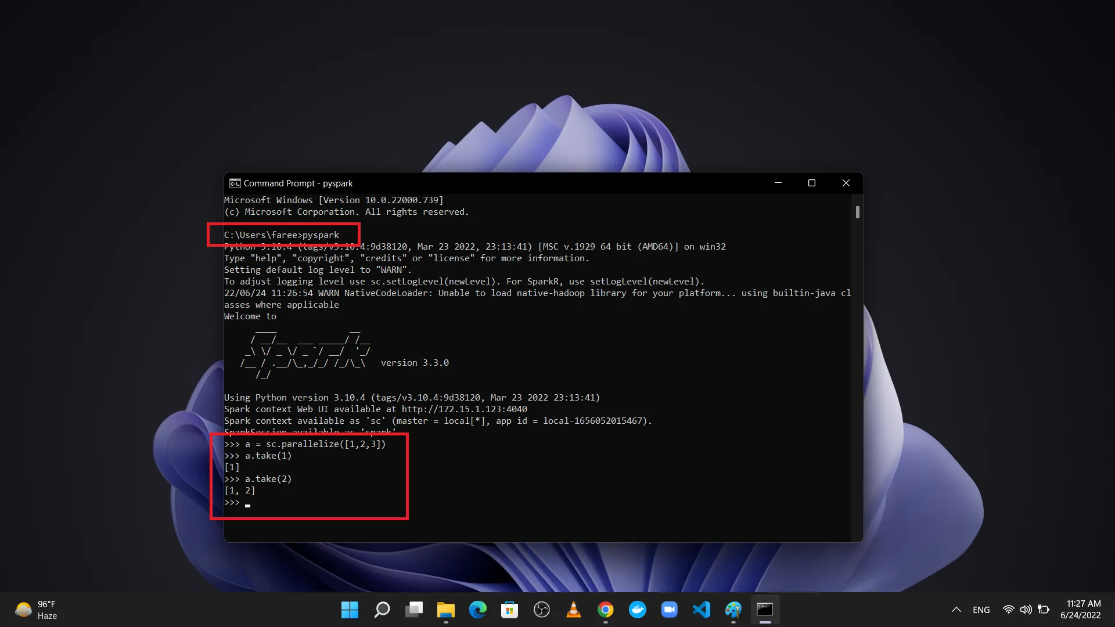Image resolution: width=1115 pixels, height=627 pixels.
Task: Switch to Google Chrome in the taskbar
Action: click(605, 610)
